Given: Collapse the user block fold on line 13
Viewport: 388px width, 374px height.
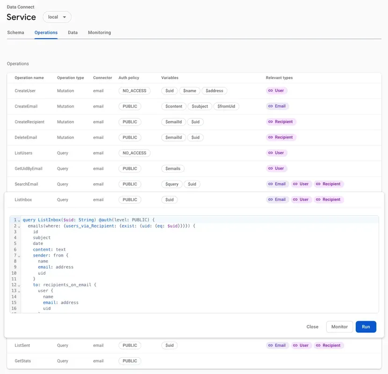Looking at the screenshot, I should click(19, 291).
